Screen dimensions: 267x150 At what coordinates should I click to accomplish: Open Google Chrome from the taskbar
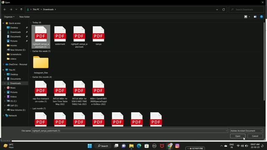pos(170,146)
